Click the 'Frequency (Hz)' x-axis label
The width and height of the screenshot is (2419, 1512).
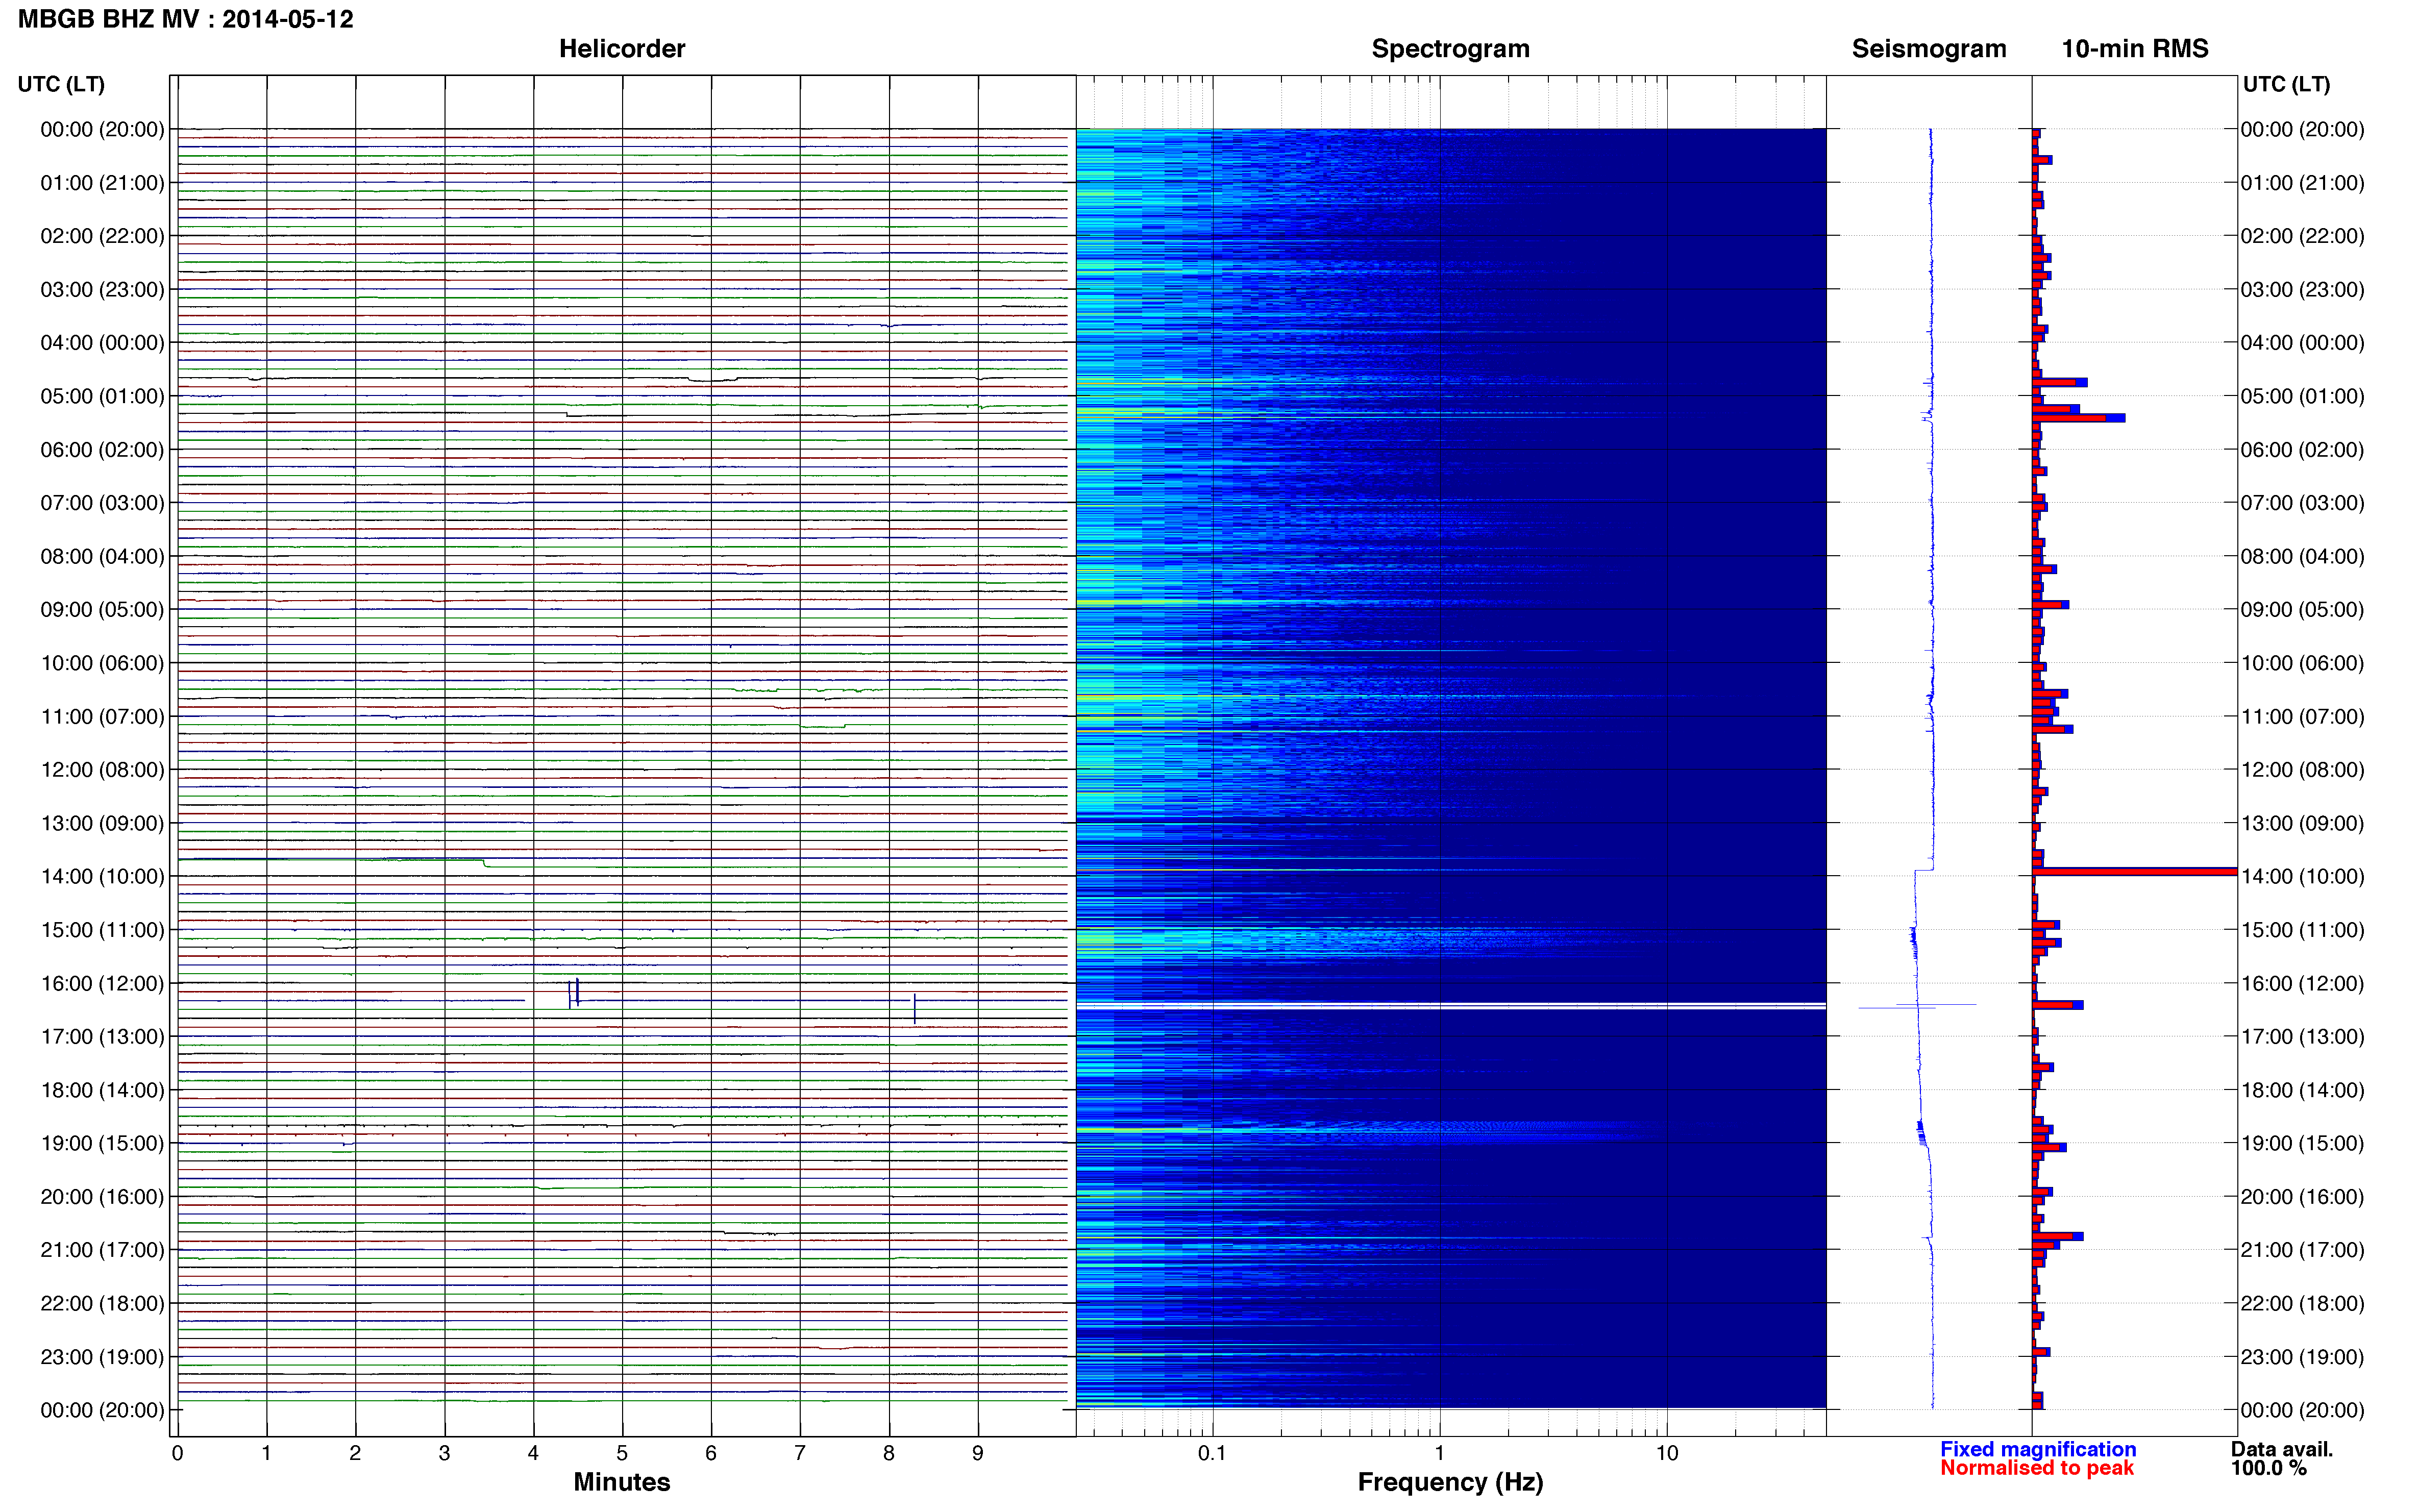pos(1450,1483)
